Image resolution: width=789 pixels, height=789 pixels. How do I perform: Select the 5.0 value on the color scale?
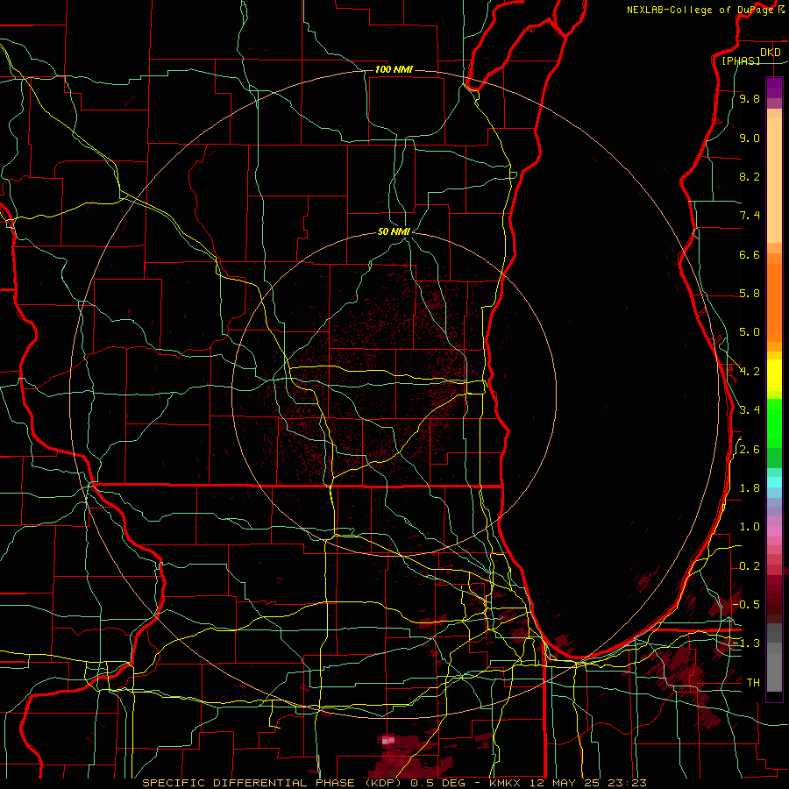[x=750, y=332]
